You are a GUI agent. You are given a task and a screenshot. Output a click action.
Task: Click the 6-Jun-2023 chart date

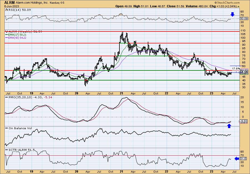(x=12, y=6)
